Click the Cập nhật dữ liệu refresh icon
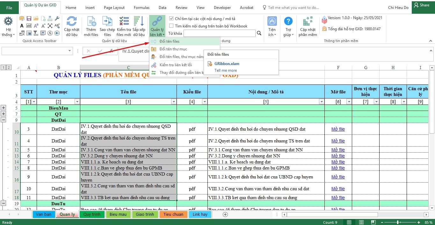This screenshot has width=435, height=225. (72, 22)
